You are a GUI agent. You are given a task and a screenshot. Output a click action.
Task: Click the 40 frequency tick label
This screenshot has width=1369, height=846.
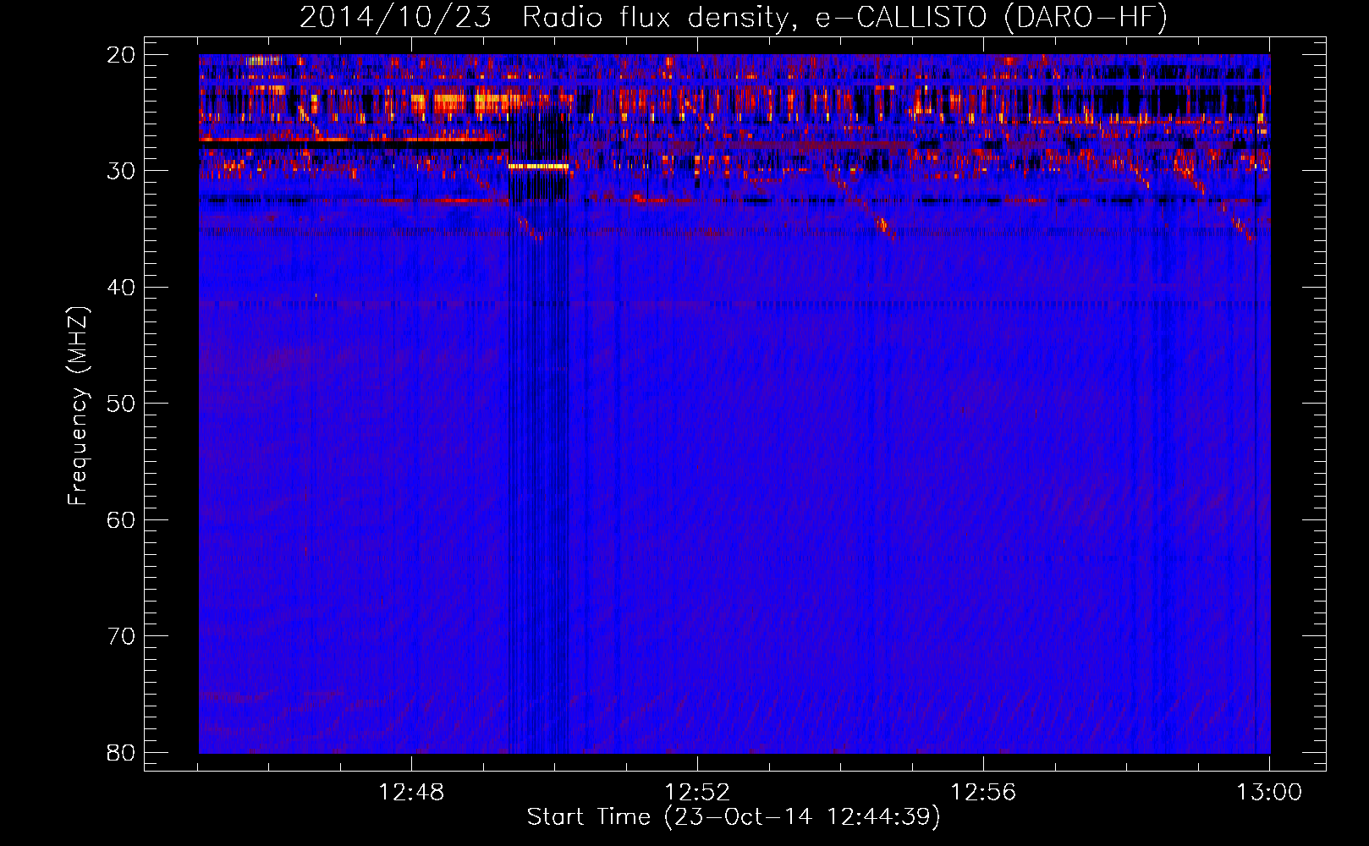click(x=121, y=287)
